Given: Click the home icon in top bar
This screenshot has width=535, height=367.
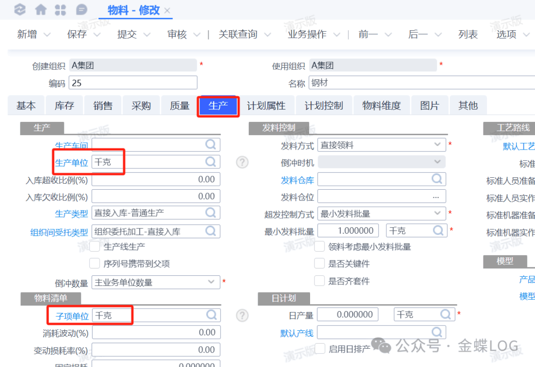Looking at the screenshot, I should [41, 9].
